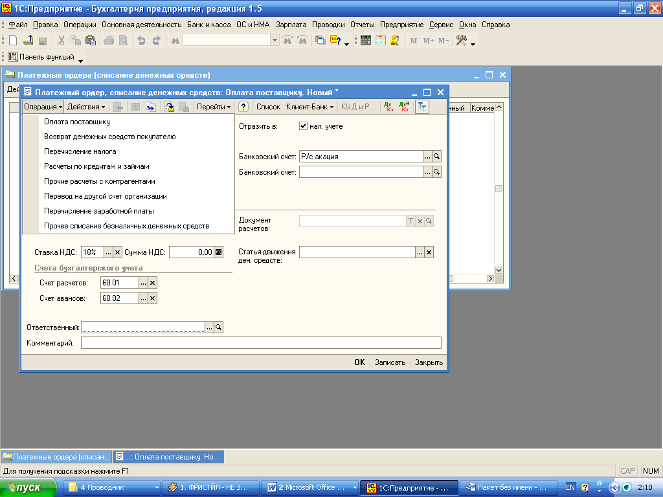Click the magnifier icon next to Р/с акация

(x=437, y=157)
